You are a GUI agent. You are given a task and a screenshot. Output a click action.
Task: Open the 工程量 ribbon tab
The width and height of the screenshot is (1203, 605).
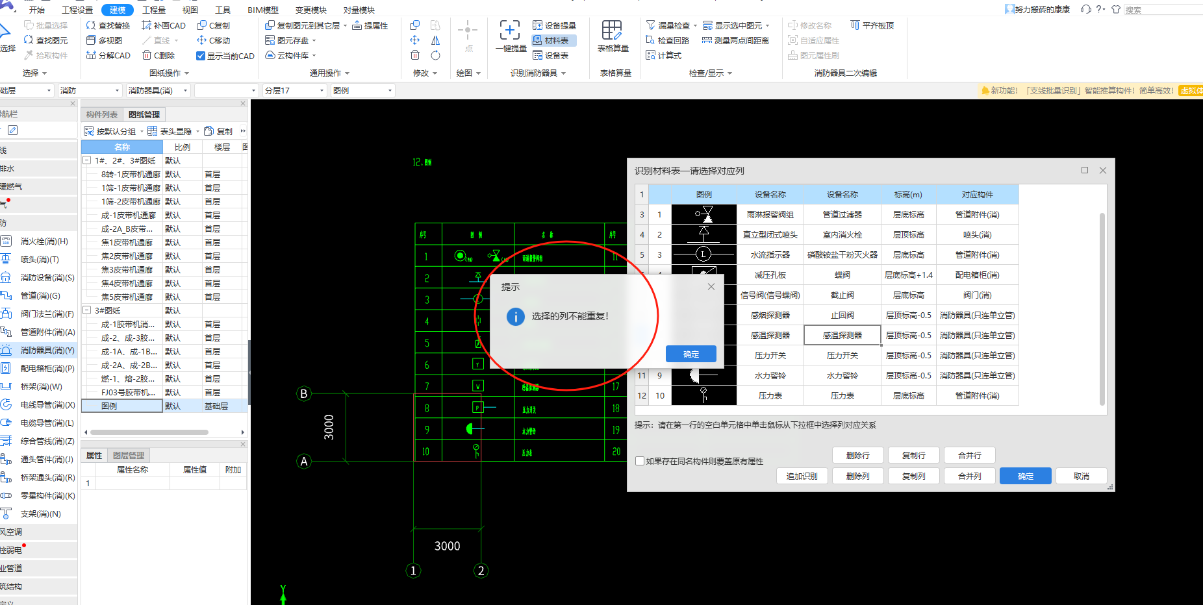154,10
